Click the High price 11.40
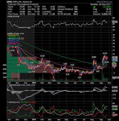 point(22,9)
